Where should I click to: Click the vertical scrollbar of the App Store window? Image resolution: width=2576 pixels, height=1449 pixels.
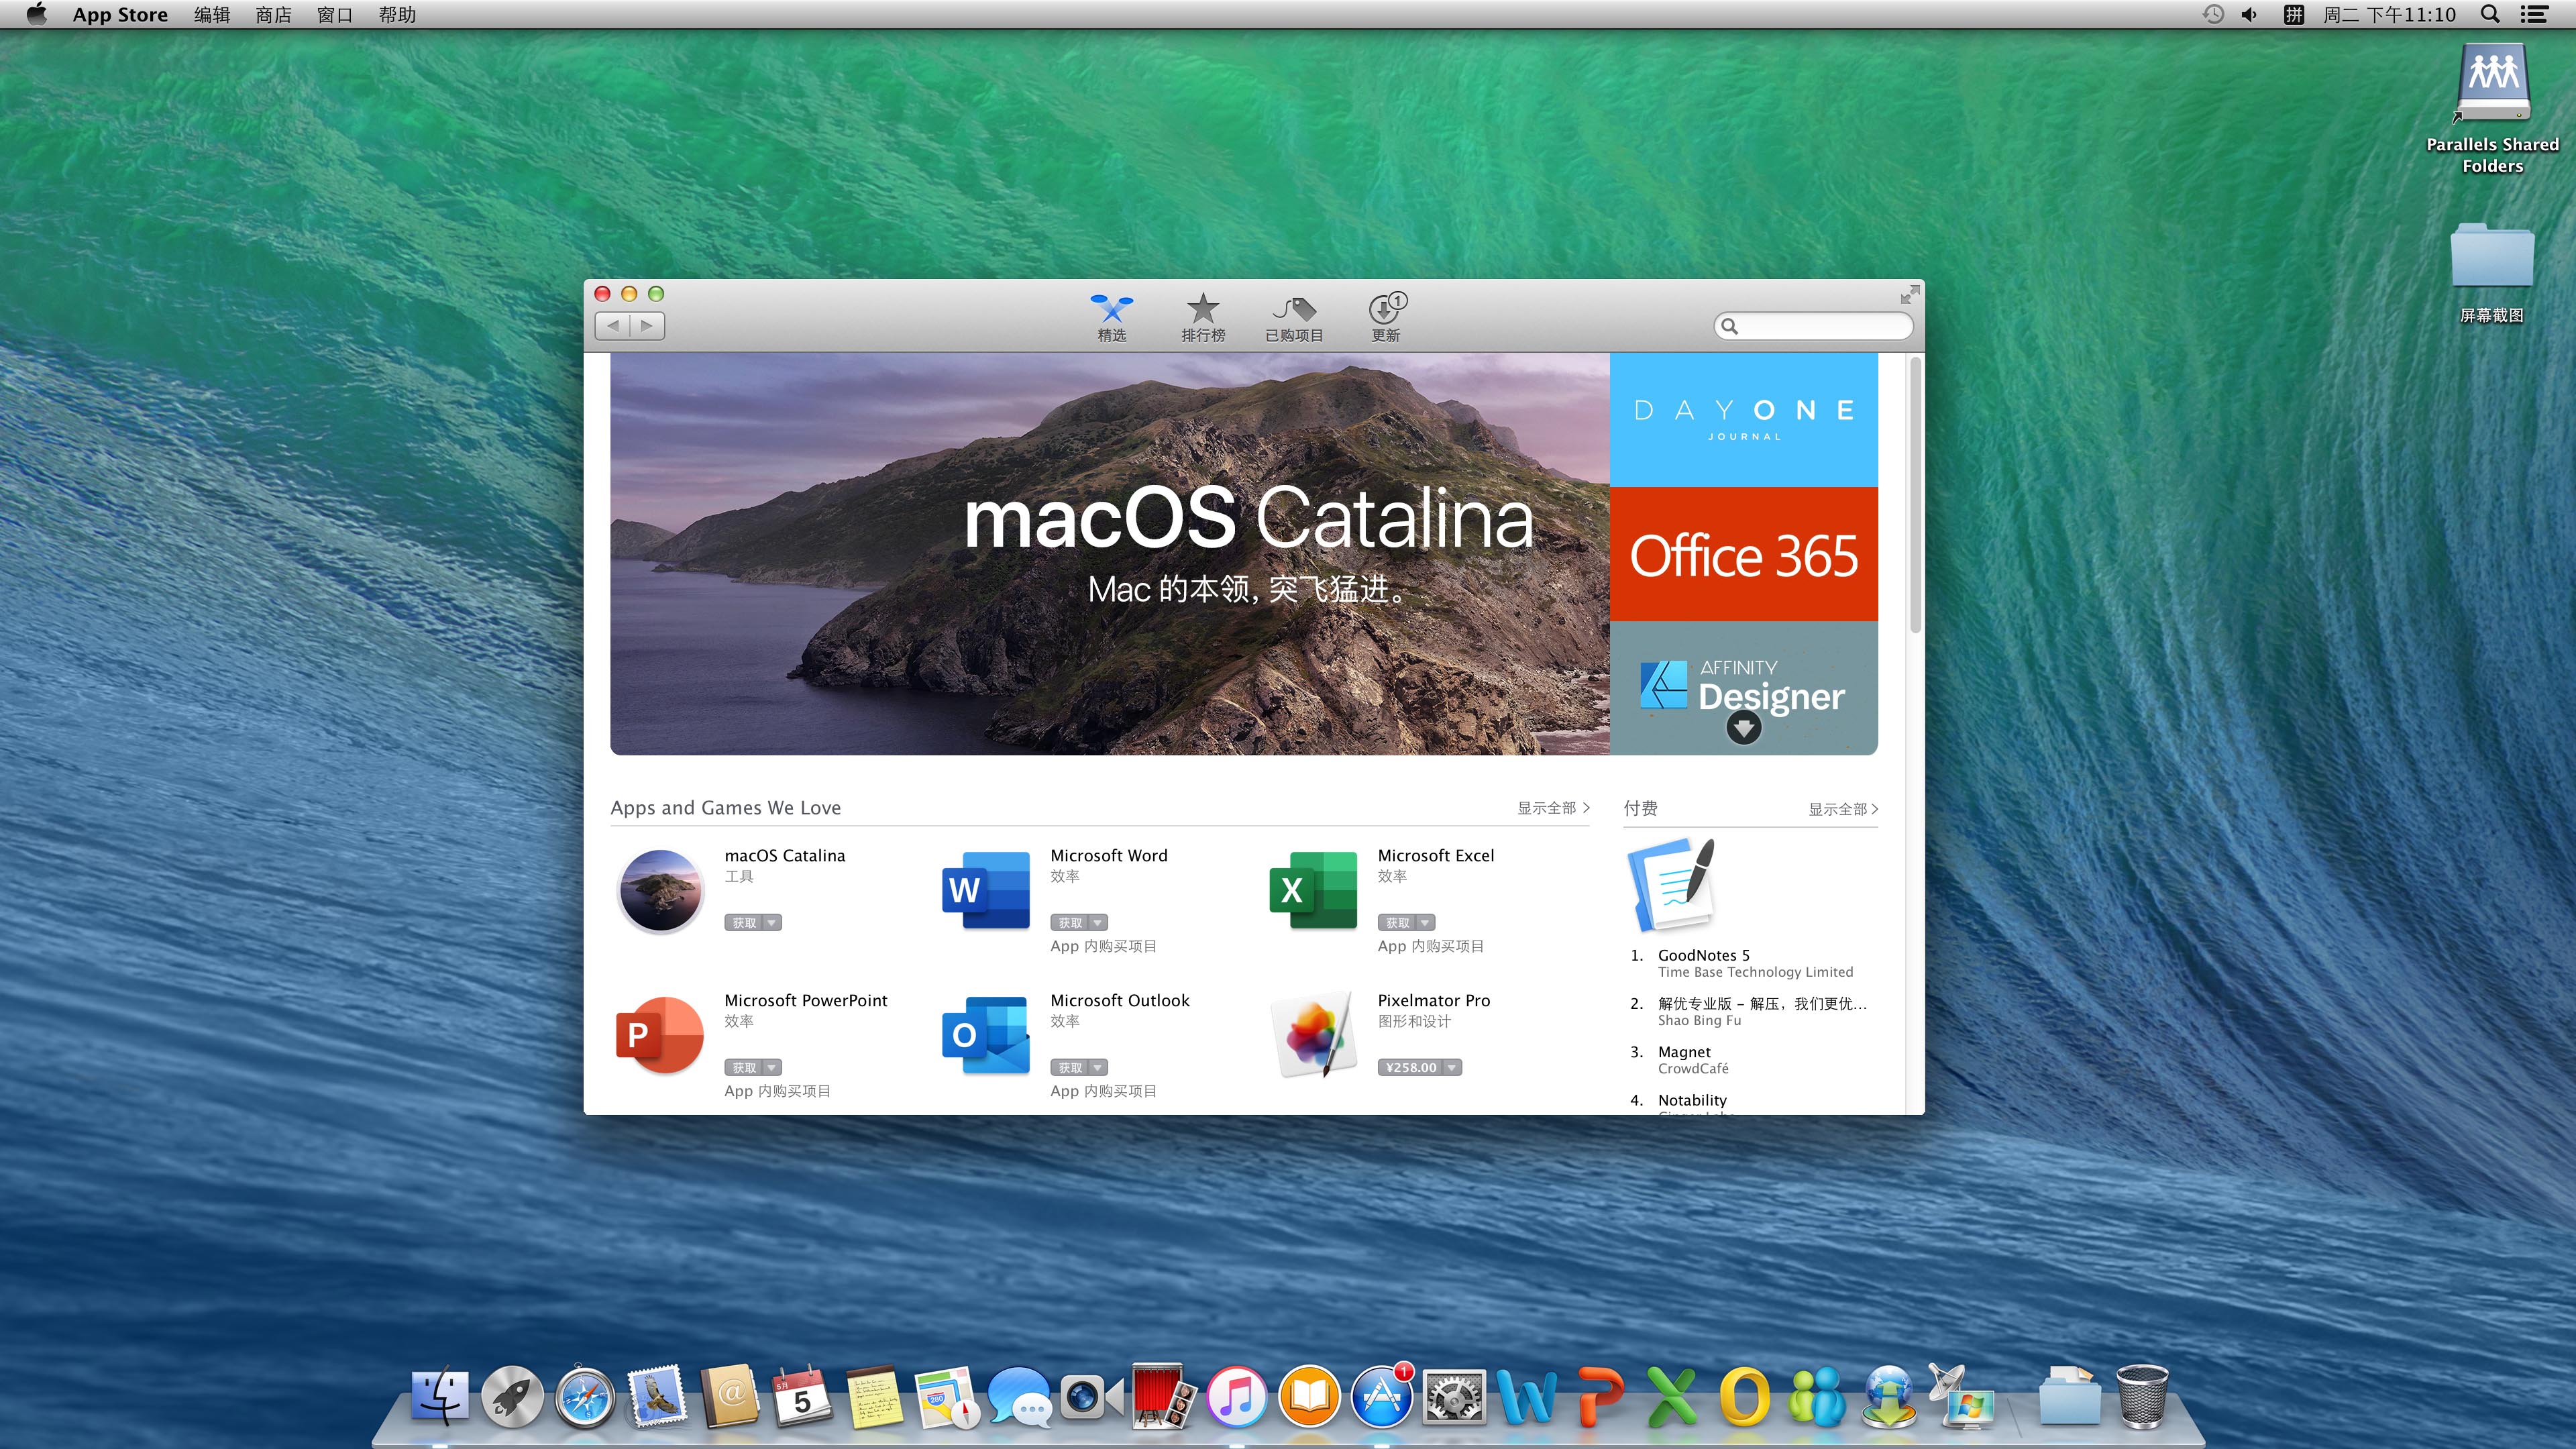pos(1915,496)
